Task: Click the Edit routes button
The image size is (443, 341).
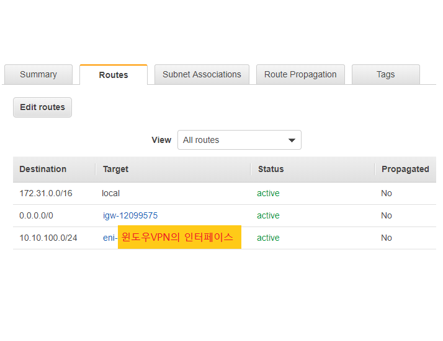Action: [42, 107]
